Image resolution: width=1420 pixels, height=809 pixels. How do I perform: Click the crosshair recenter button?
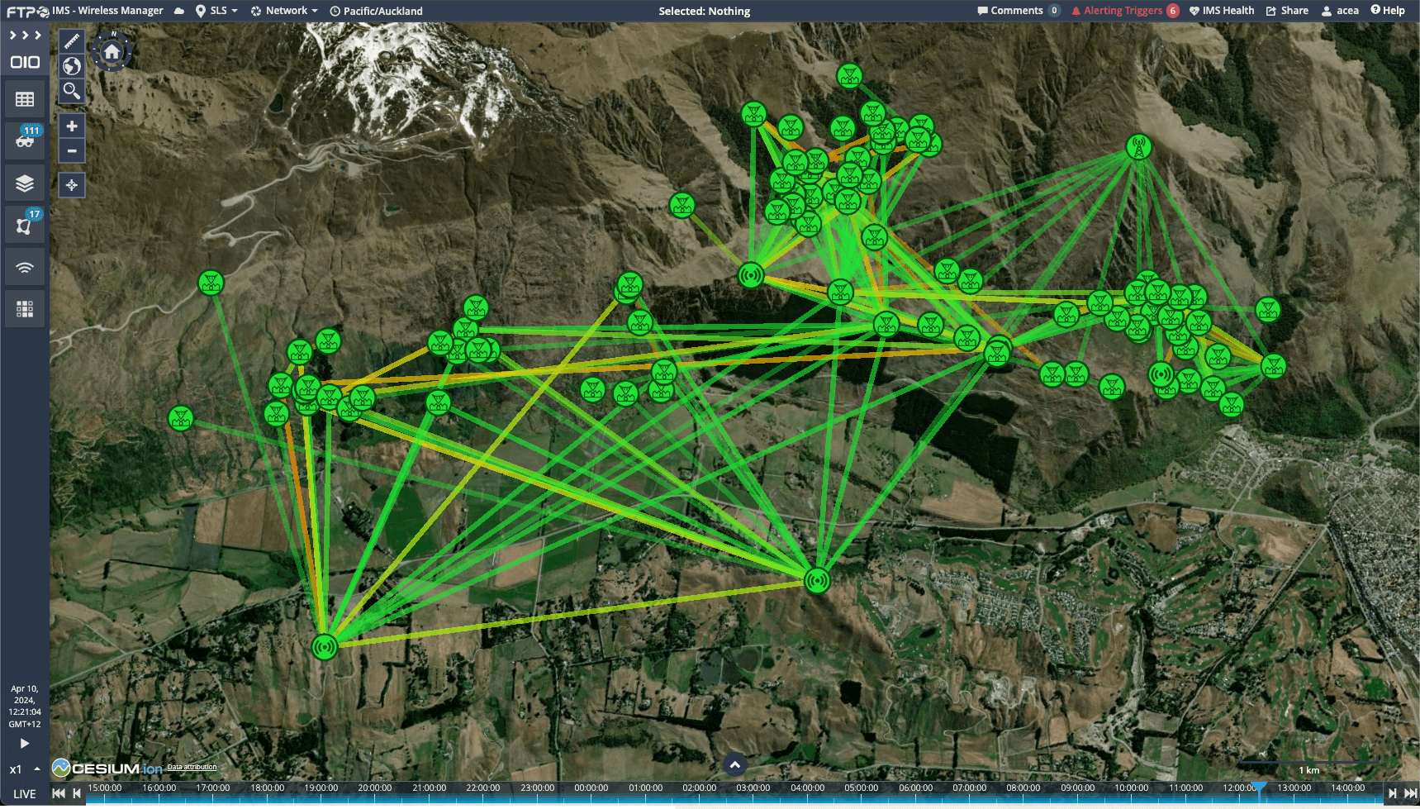(72, 185)
